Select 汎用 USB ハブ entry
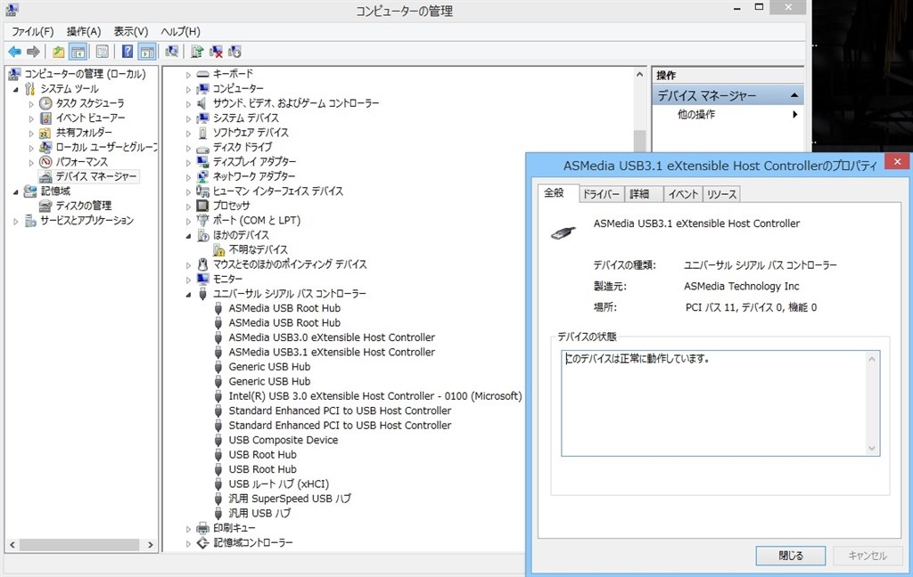 point(259,513)
